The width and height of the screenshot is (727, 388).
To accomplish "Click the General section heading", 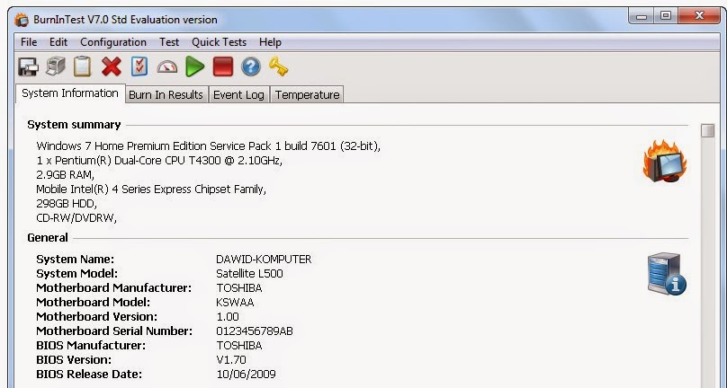I will tap(48, 237).
